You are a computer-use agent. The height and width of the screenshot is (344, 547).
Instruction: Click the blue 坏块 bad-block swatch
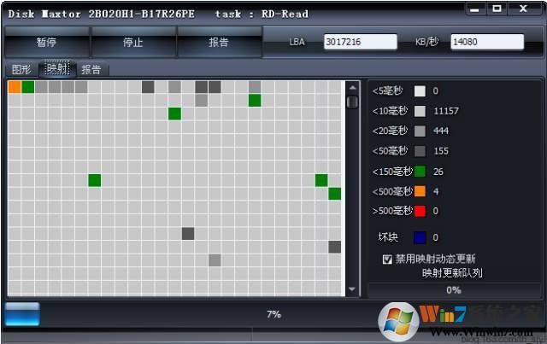(420, 237)
